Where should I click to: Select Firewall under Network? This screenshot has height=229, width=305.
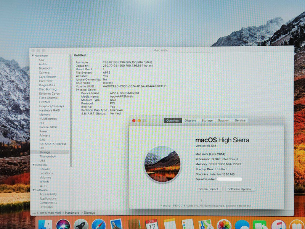[45, 169]
